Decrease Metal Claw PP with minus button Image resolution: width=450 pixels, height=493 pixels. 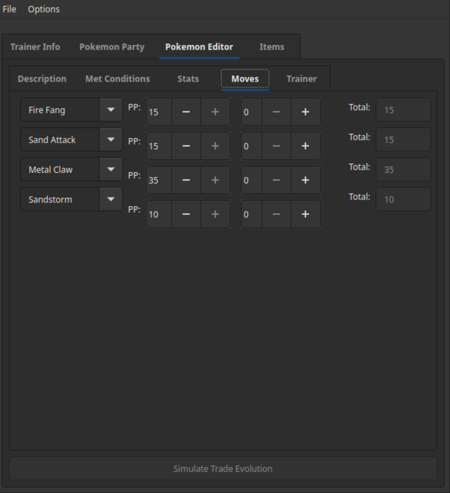coord(186,180)
